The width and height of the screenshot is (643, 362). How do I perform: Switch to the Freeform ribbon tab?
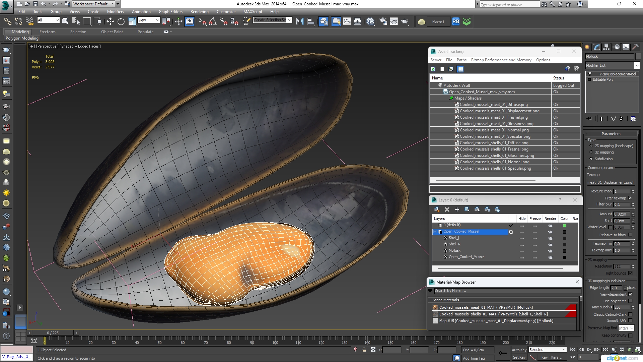tap(47, 32)
